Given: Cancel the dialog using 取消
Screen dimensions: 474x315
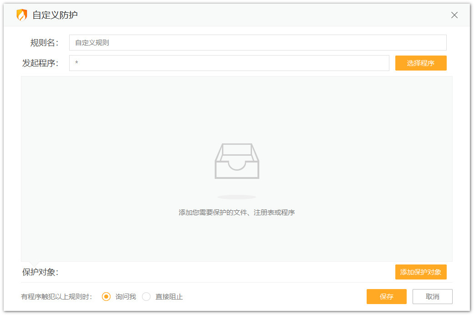Looking at the screenshot, I should pyautogui.click(x=432, y=296).
